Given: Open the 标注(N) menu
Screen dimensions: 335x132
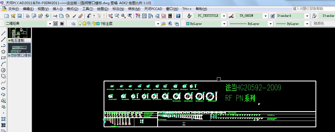Looking at the screenshot, I should click(x=118, y=9).
